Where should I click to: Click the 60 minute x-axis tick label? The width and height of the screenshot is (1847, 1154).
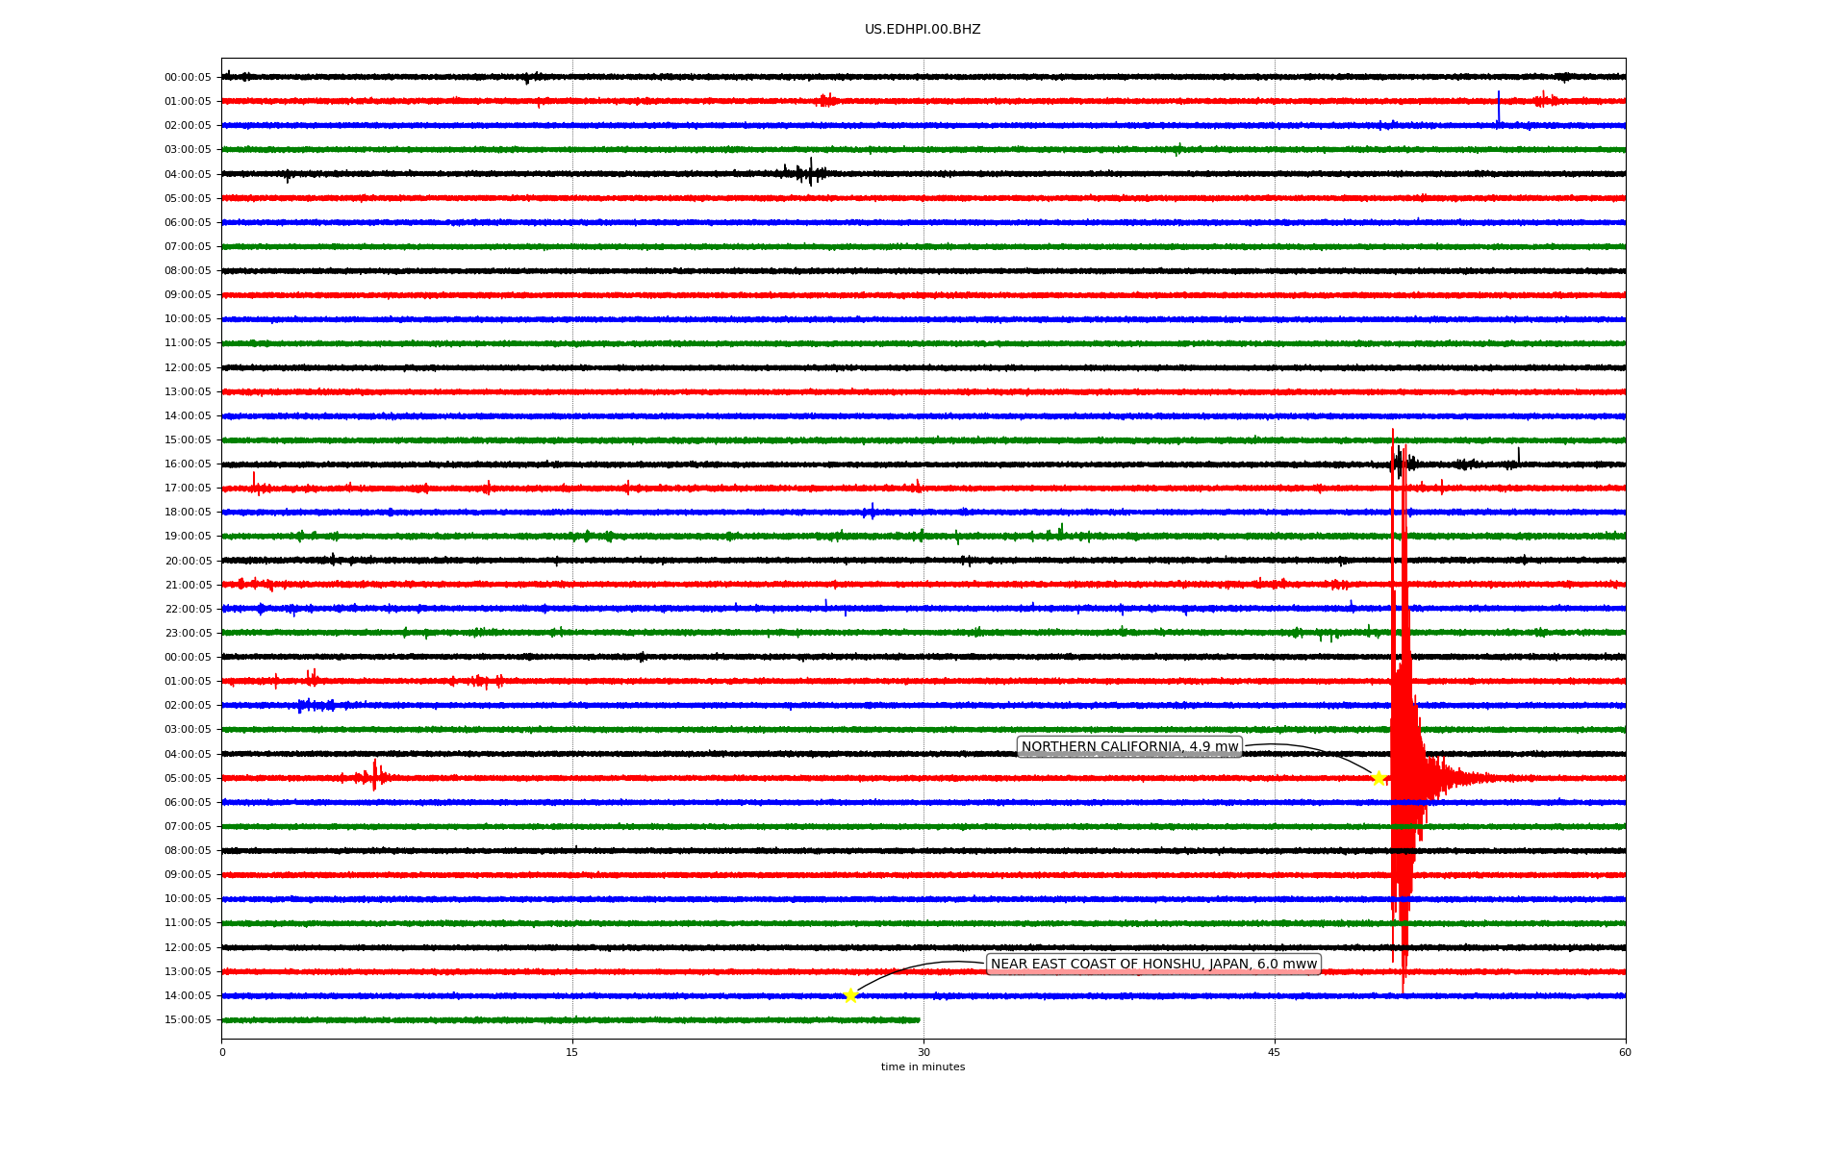(1624, 1052)
